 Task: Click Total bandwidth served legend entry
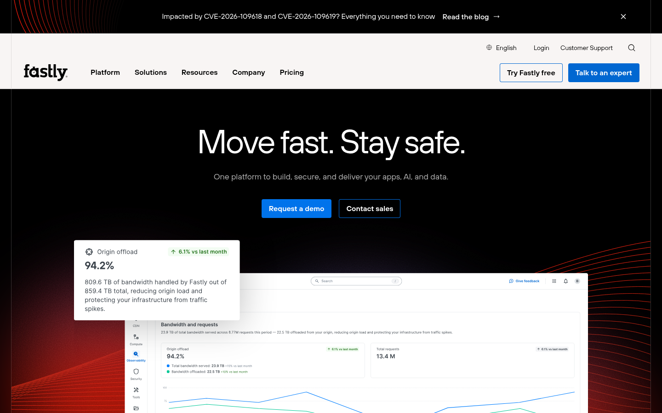point(209,366)
